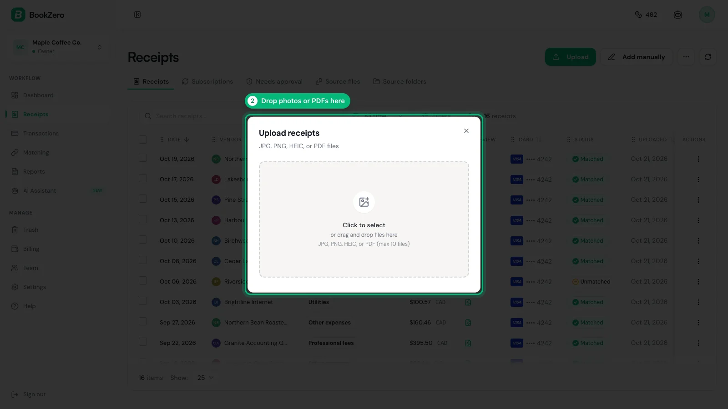Click the green Upload button
Screen dimensions: 728x409
pos(571,57)
